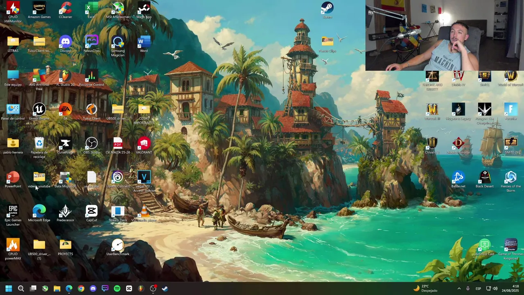Launch Epic Games Launcher
Viewport: 524px width, 295px height.
[13, 216]
